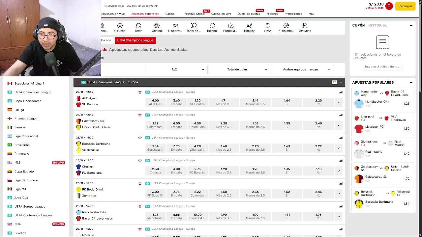The height and width of the screenshot is (237, 422).
Task: Favorite the Galatasaray vs Union Saint-Gilloise match
Action: [x=140, y=115]
